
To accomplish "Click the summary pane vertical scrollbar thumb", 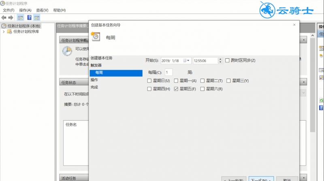I will tap(313, 85).
